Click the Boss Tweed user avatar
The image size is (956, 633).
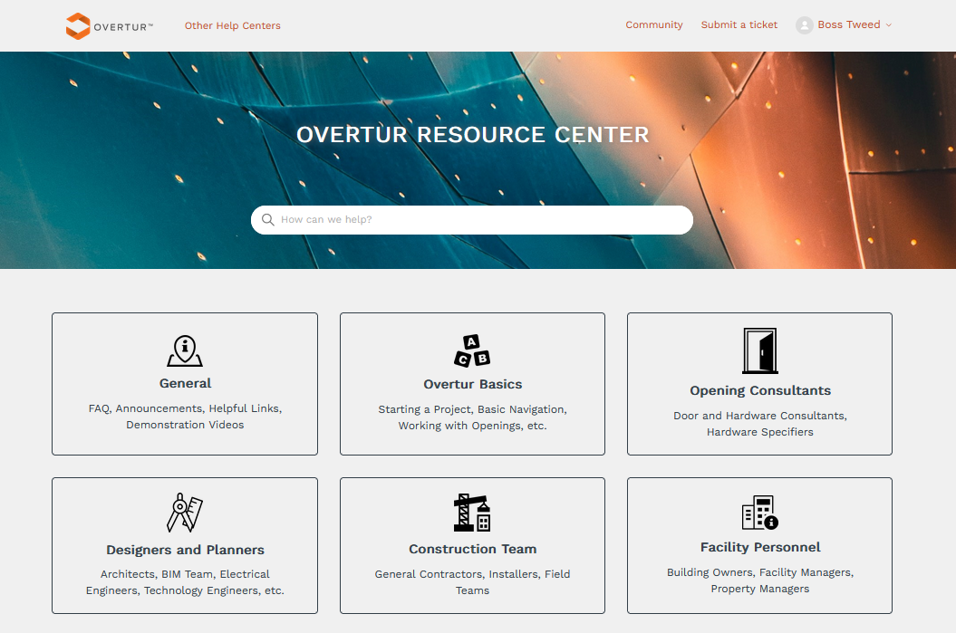(804, 25)
